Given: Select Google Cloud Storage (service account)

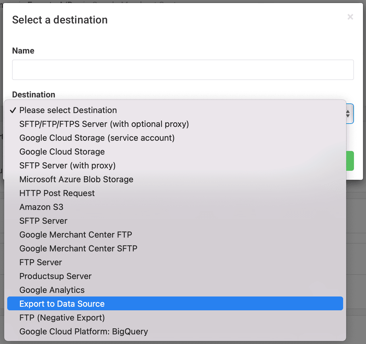Looking at the screenshot, I should [97, 138].
